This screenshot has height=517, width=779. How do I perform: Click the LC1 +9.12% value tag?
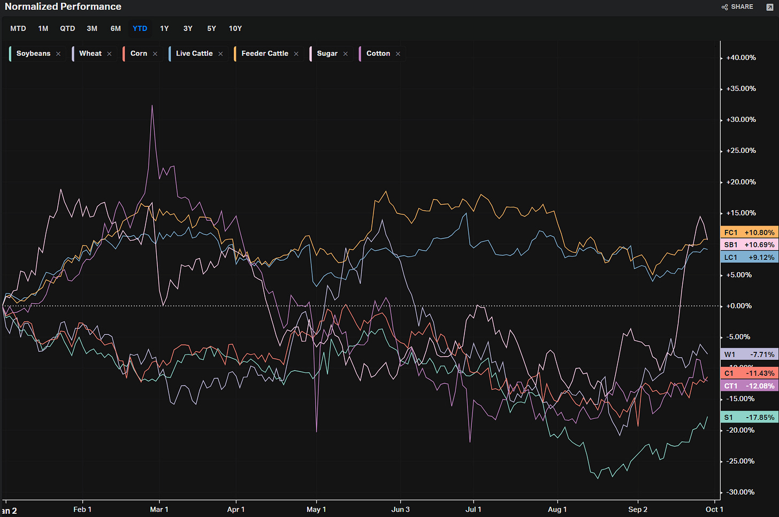(x=749, y=257)
